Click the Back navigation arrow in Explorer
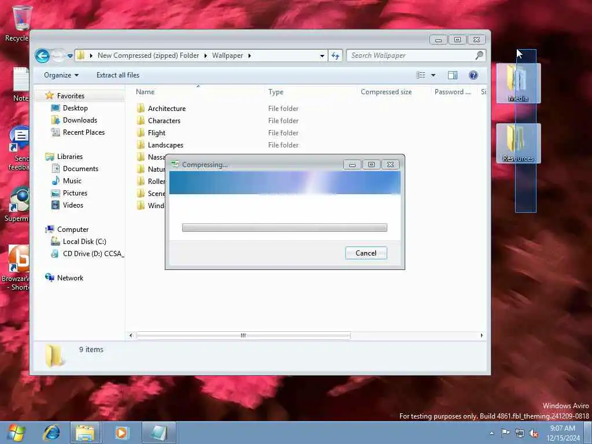 coord(42,56)
